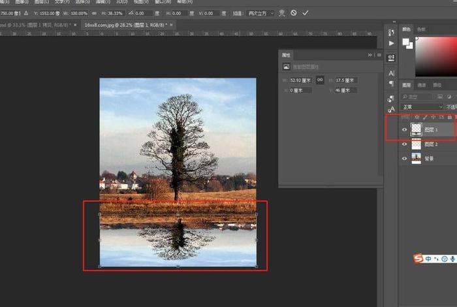Switch to the 色板 swatches tab
Screen dimensions: 457x307
point(421,29)
